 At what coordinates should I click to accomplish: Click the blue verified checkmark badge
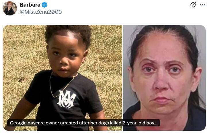(x=44, y=5)
